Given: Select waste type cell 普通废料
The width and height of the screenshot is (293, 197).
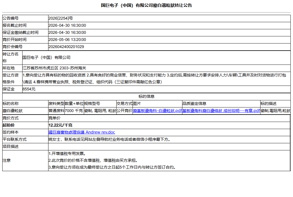Looking at the screenshot, I should click(56, 111).
